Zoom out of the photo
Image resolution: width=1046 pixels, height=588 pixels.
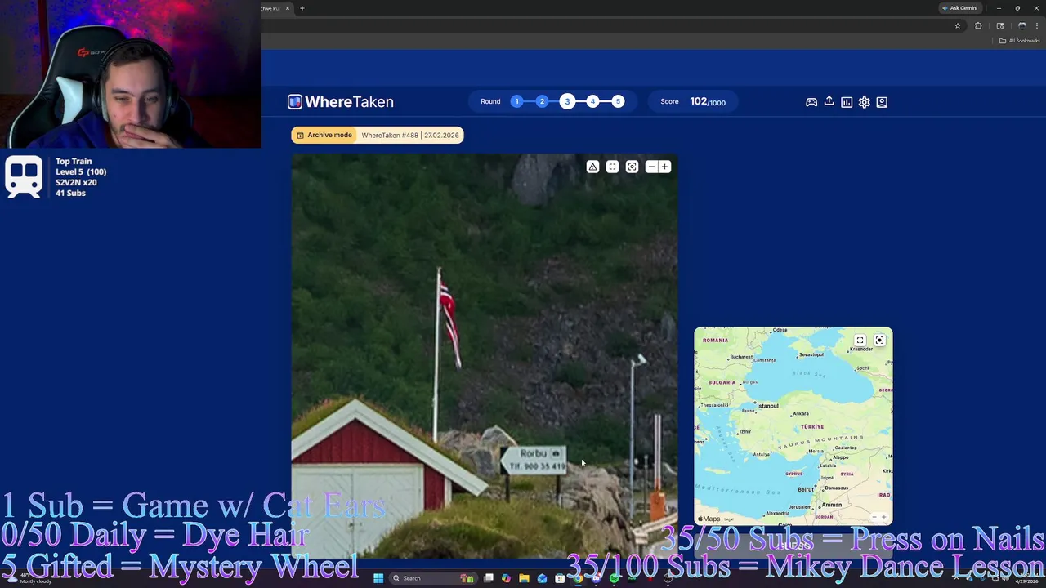(x=651, y=167)
